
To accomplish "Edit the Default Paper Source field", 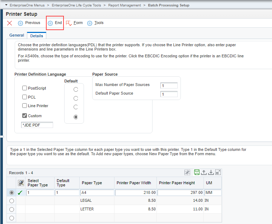I will 169,94.
